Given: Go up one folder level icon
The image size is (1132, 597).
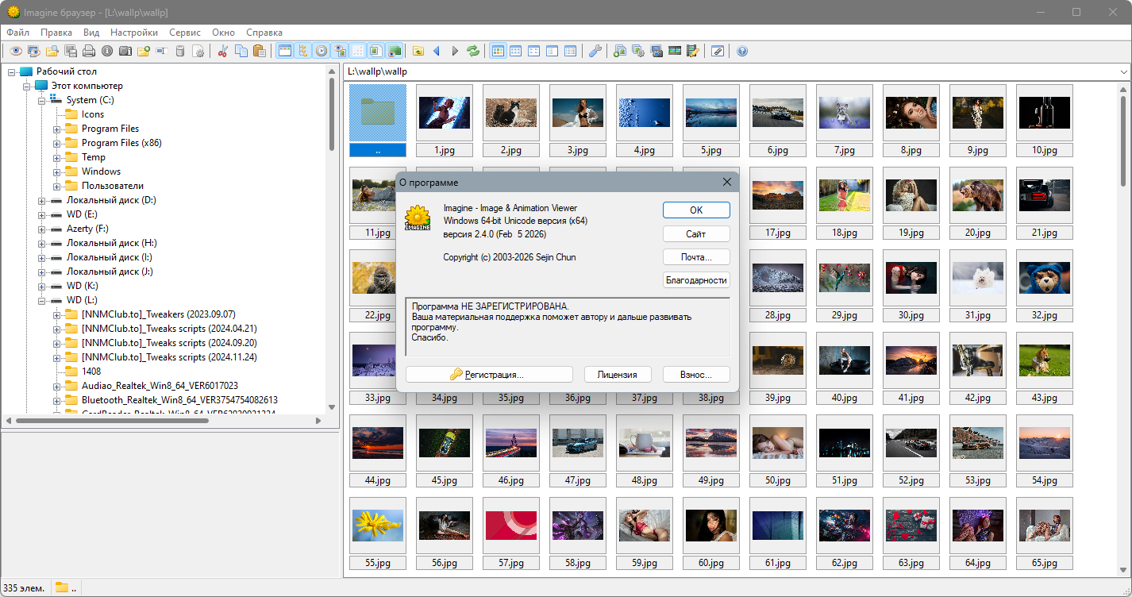Looking at the screenshot, I should point(418,52).
